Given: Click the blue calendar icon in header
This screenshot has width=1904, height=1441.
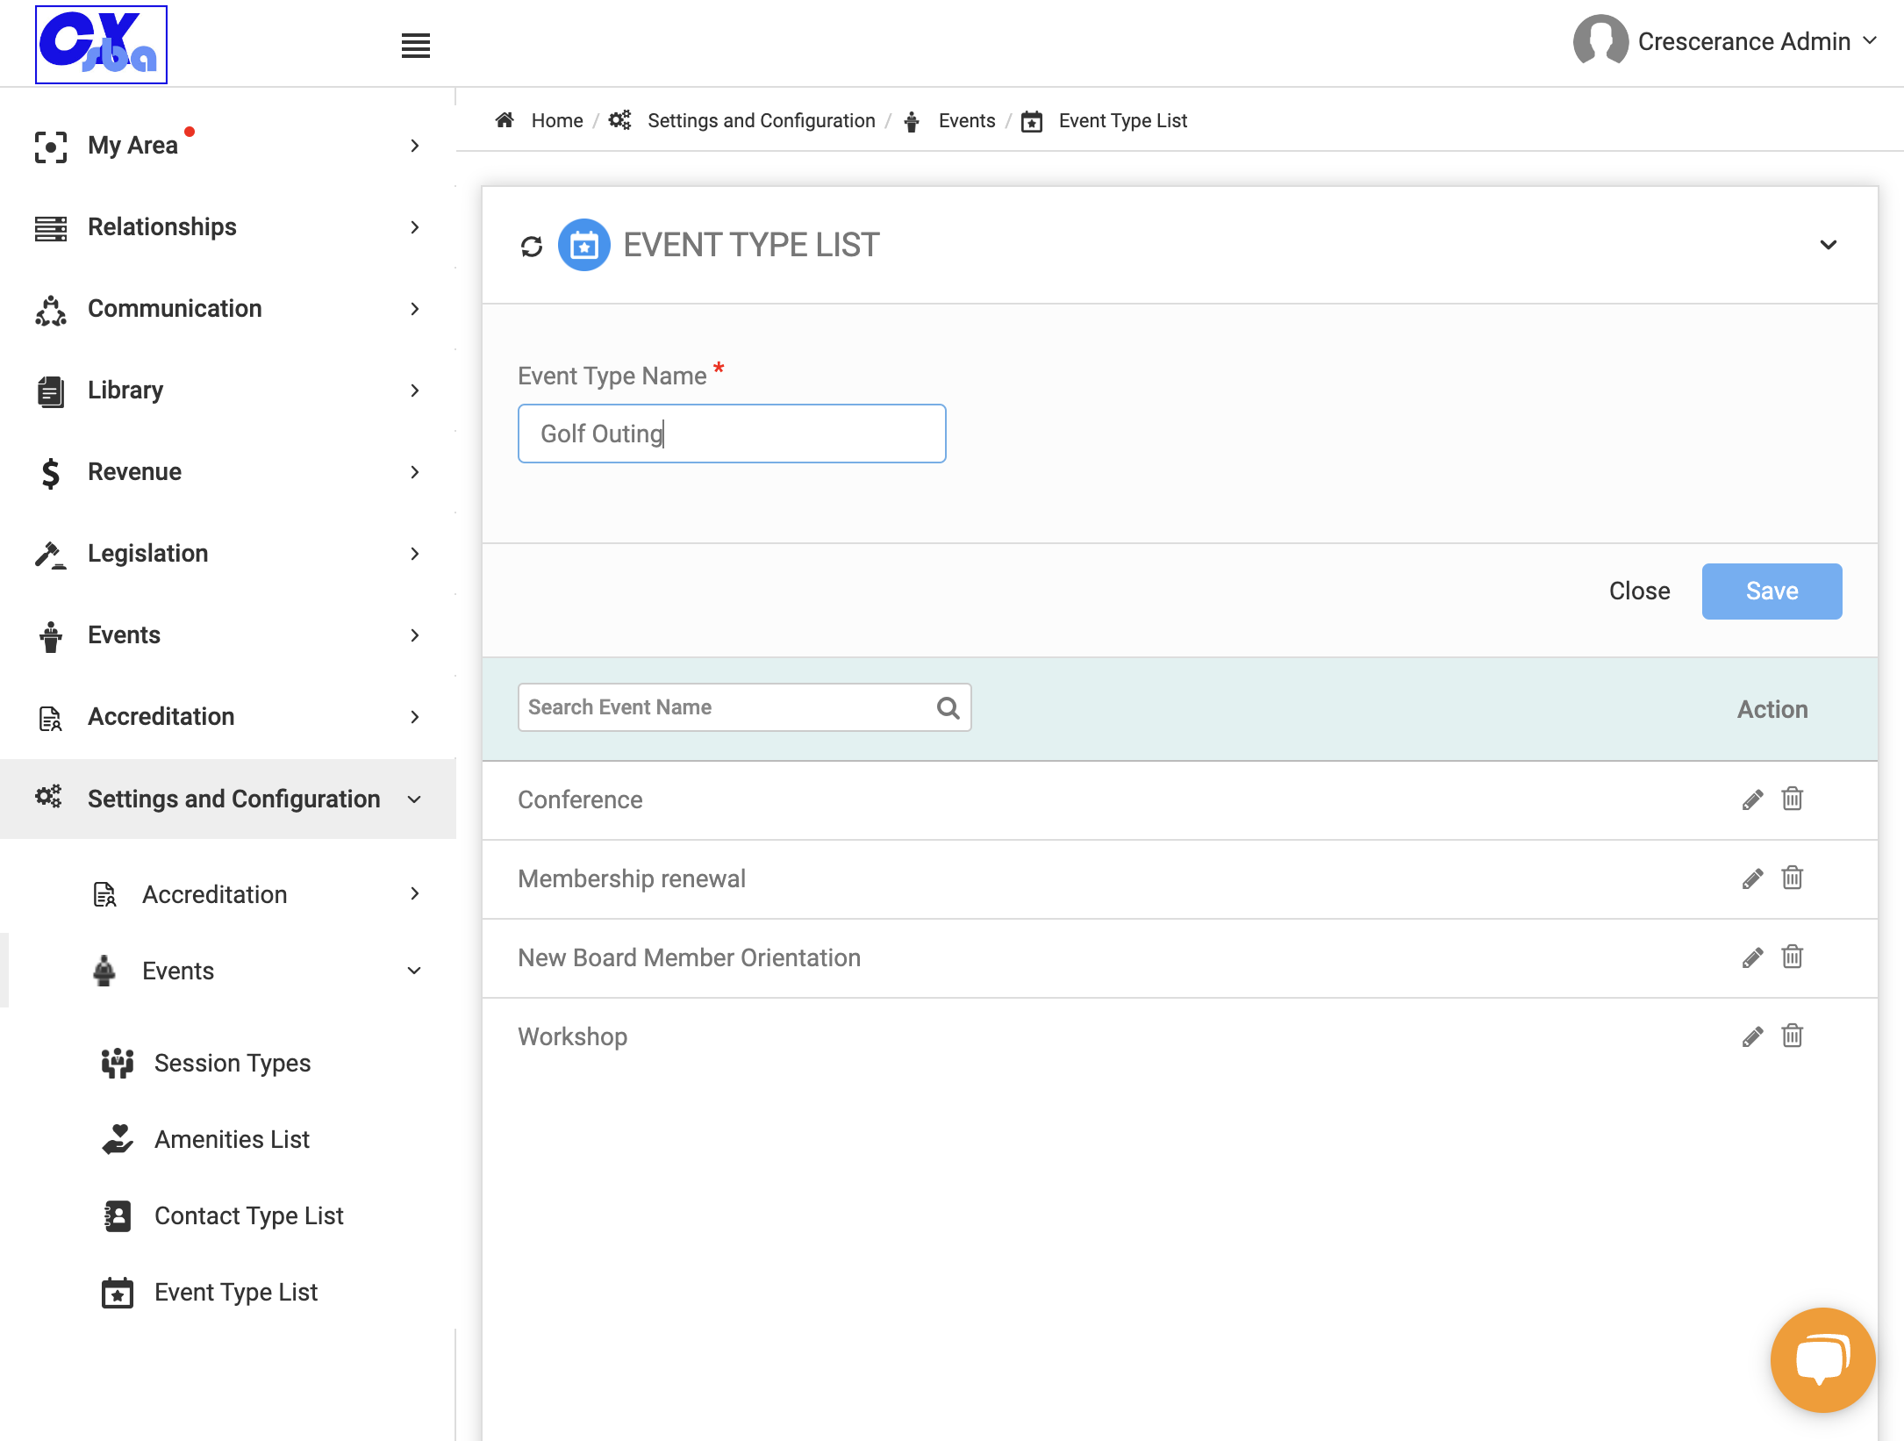Looking at the screenshot, I should (584, 245).
